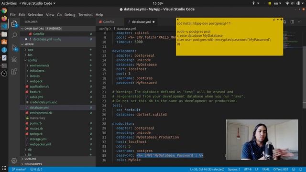Open the Debug view in activity bar
306x172 pixels.
[x=14, y=59]
